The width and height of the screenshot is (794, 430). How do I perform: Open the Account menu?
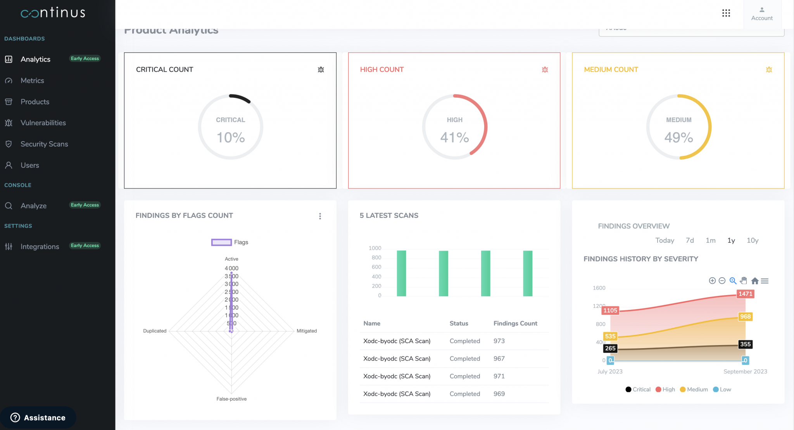click(761, 14)
